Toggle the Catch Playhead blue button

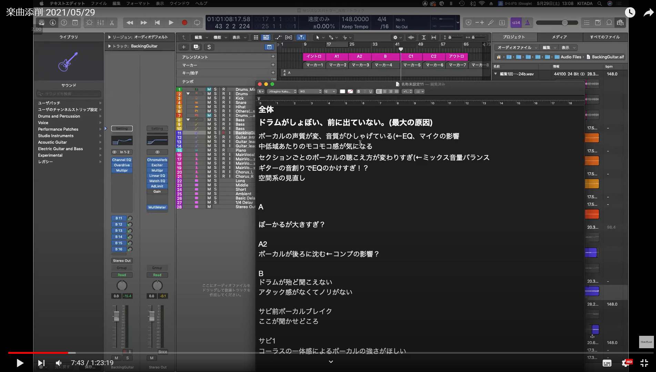(301, 37)
